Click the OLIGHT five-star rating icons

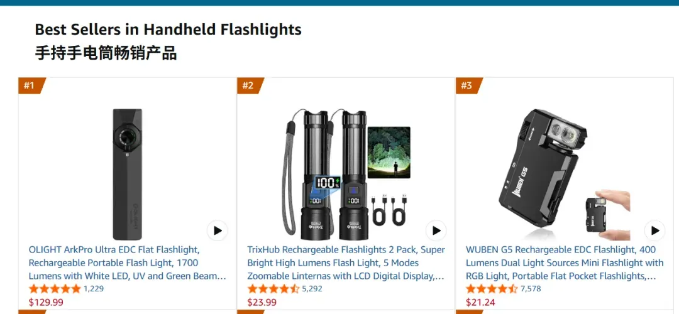[55, 289]
